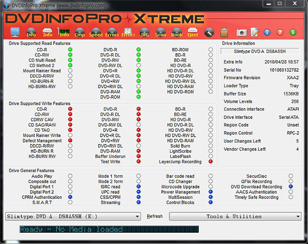
Task: Minimize the DVDInfoPro window
Action: tap(268, 4)
